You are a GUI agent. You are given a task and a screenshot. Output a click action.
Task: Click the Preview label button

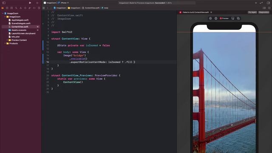tap(224, 18)
